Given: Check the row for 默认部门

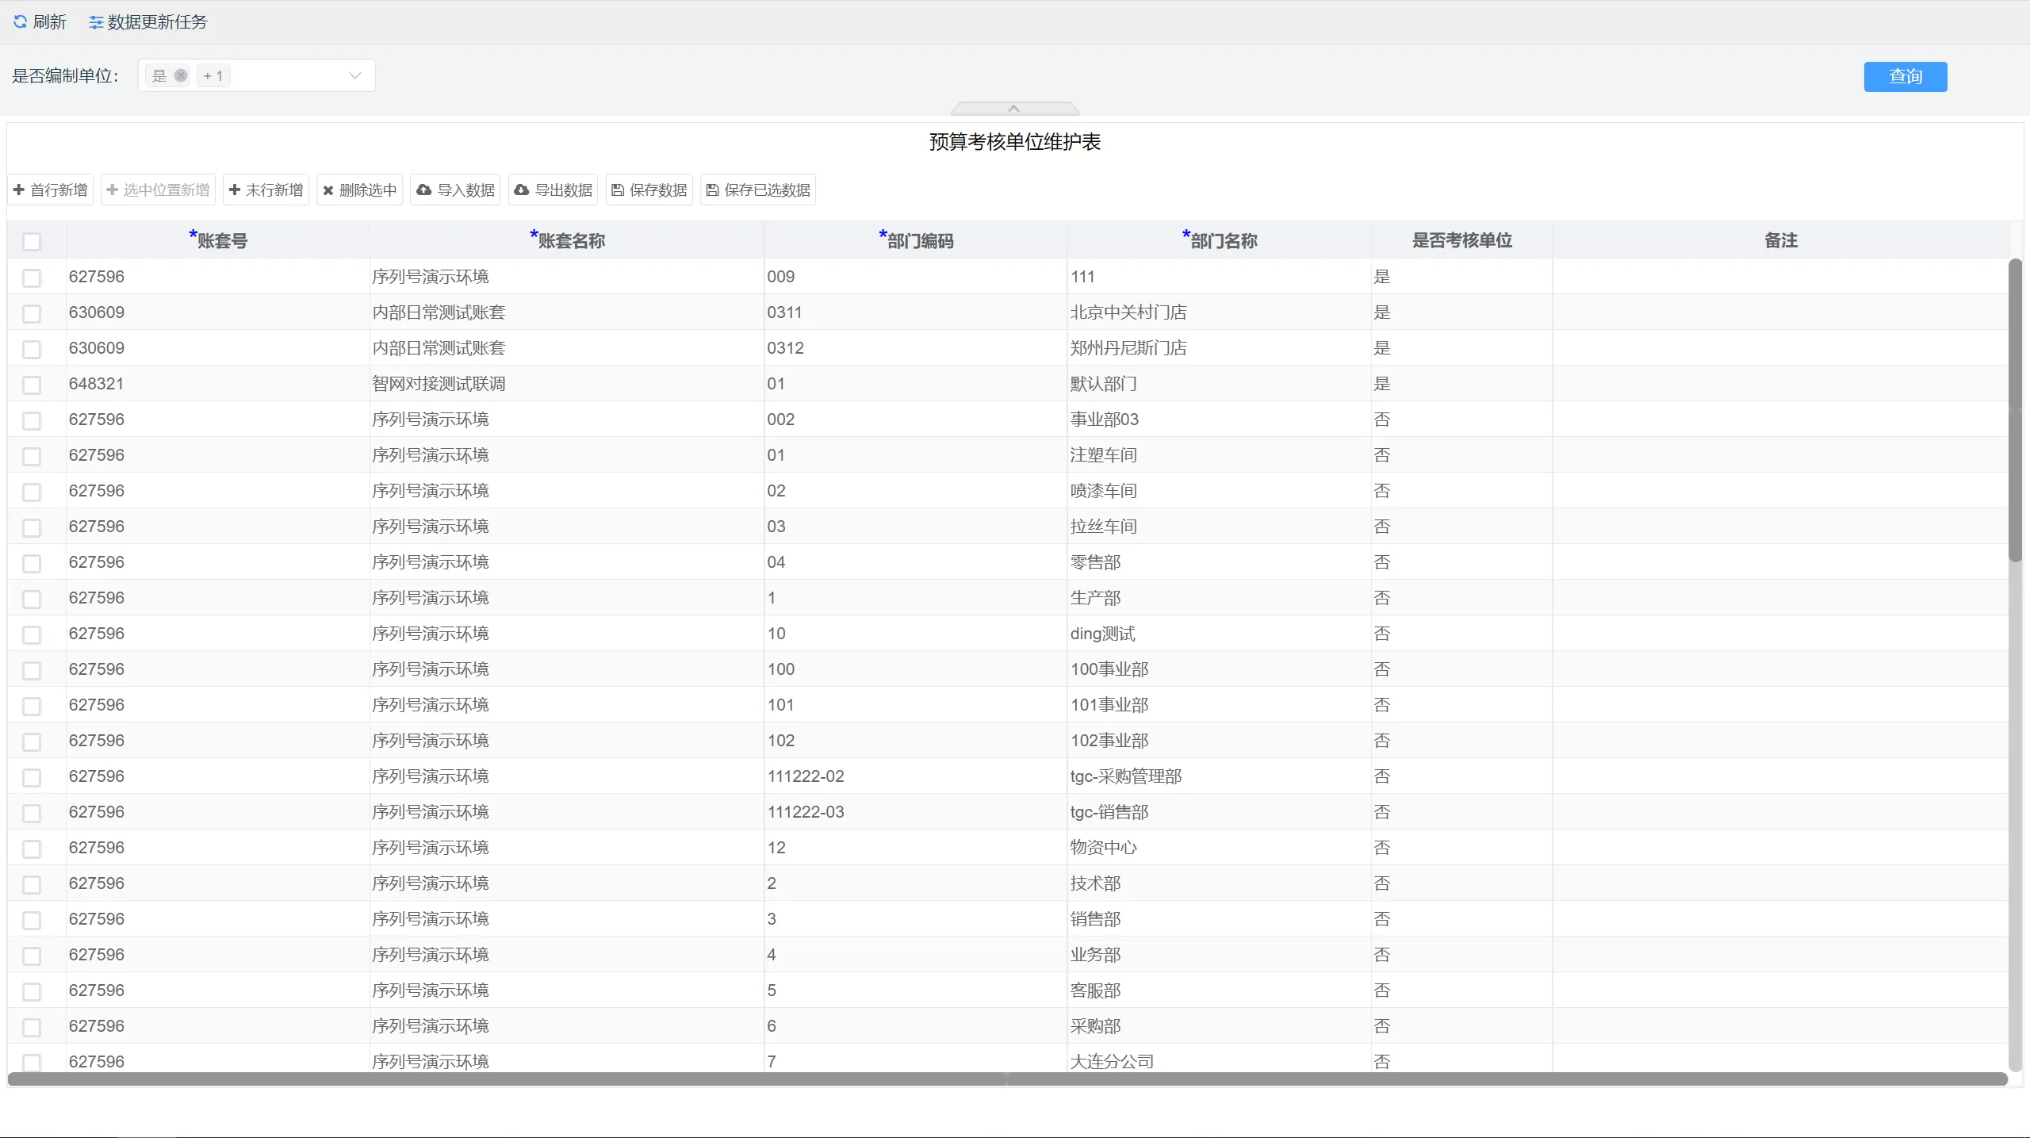Looking at the screenshot, I should pos(32,385).
